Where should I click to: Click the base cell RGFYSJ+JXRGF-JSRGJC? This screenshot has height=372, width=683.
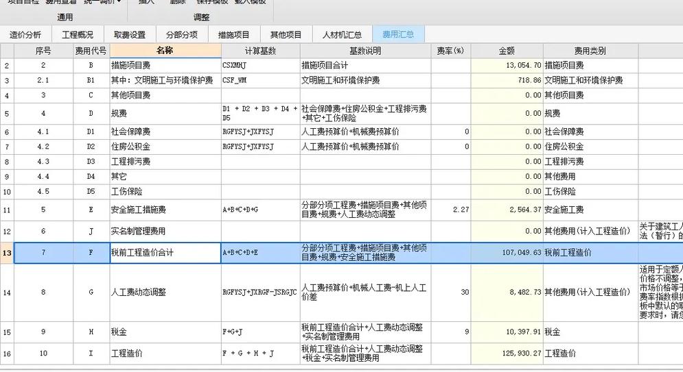tap(260, 293)
